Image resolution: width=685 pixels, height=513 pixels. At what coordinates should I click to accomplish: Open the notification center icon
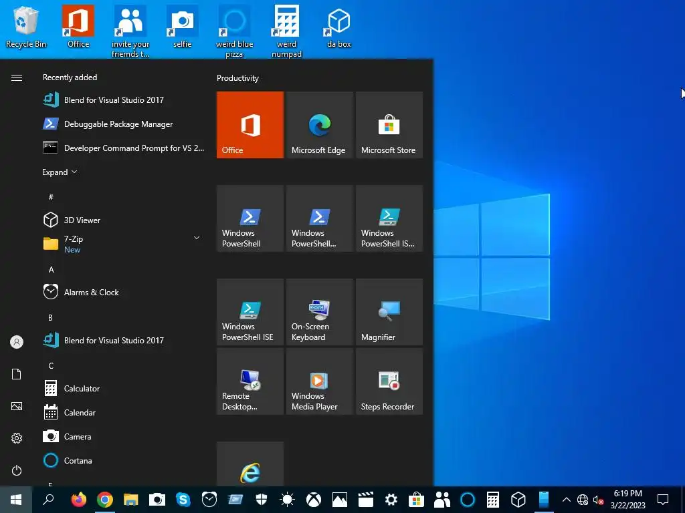[x=663, y=500]
